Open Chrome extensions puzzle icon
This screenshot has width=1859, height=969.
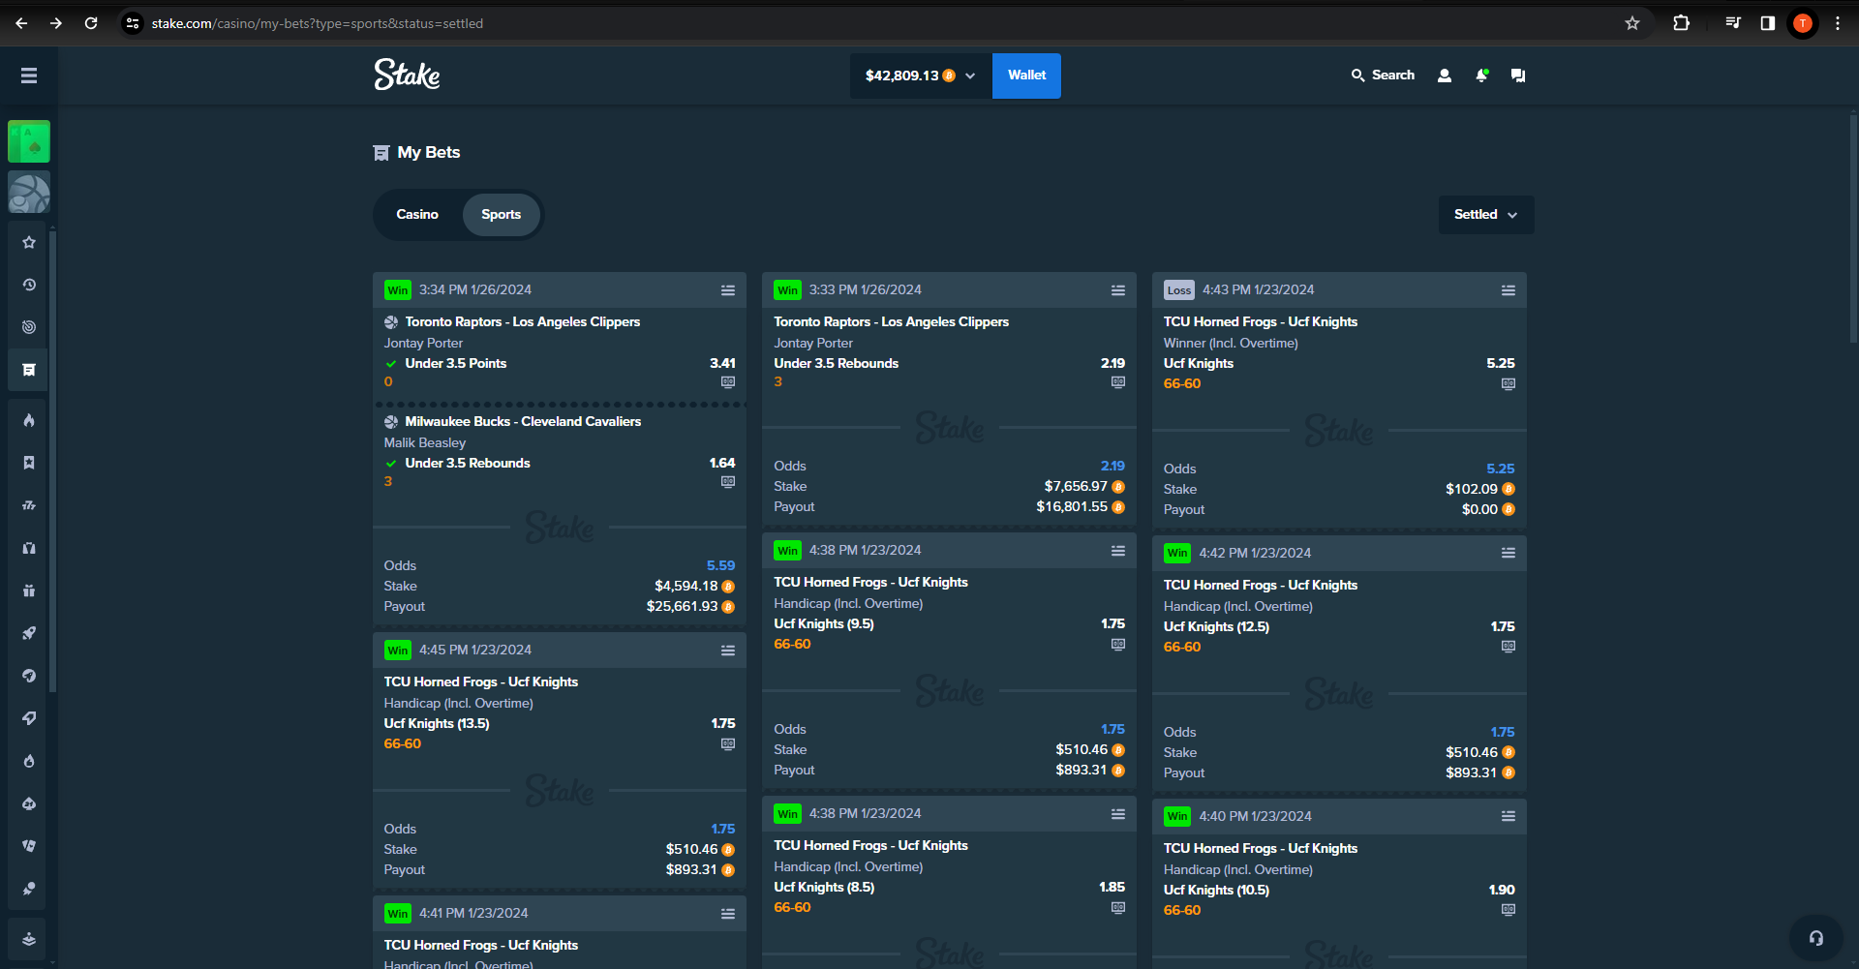(x=1682, y=23)
